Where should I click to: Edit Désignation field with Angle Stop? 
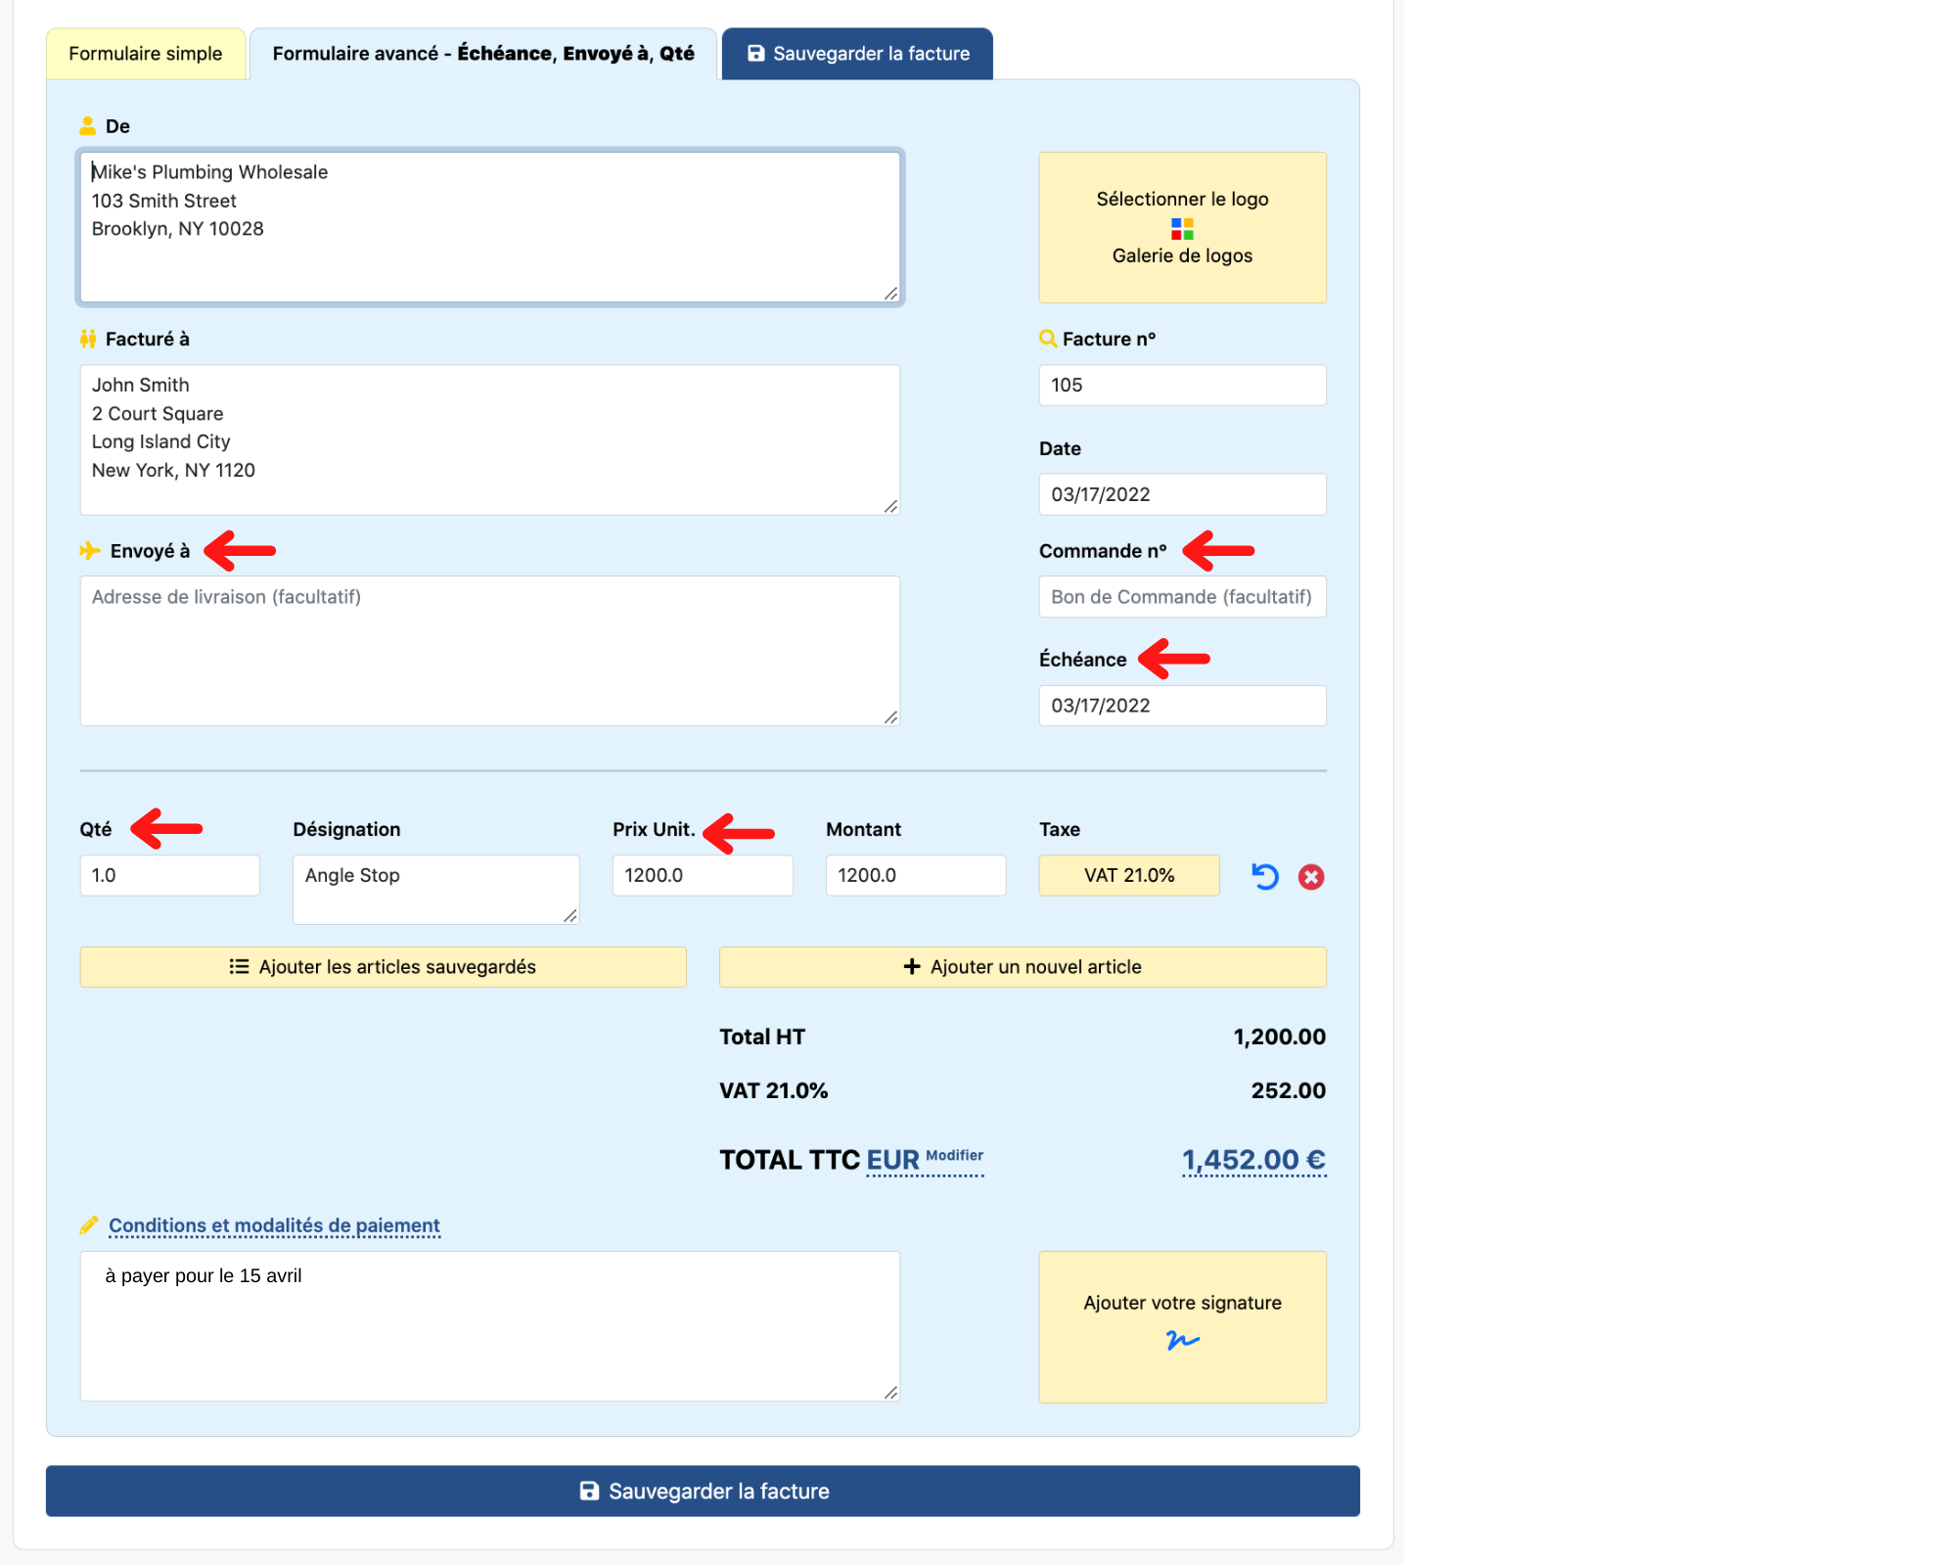tap(436, 890)
